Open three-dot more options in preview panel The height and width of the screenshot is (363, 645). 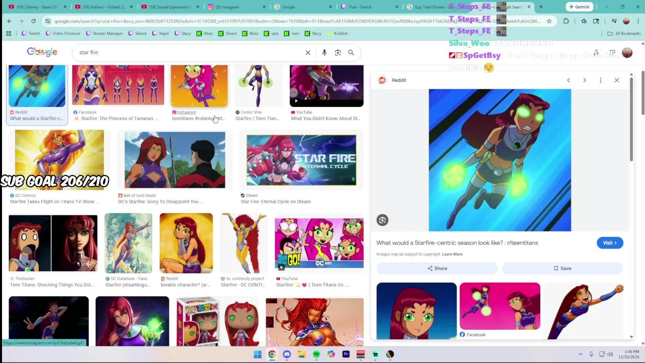point(601,80)
